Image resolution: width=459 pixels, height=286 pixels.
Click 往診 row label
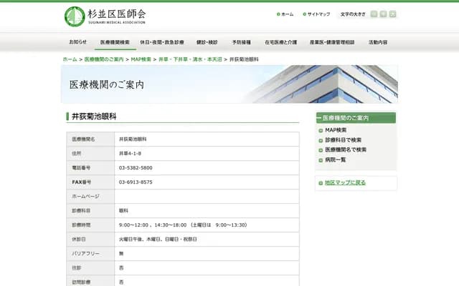77,268
